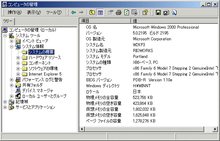Expand サービスとアプリケーション node
Viewport: 220px width, 141px height.
5,107
